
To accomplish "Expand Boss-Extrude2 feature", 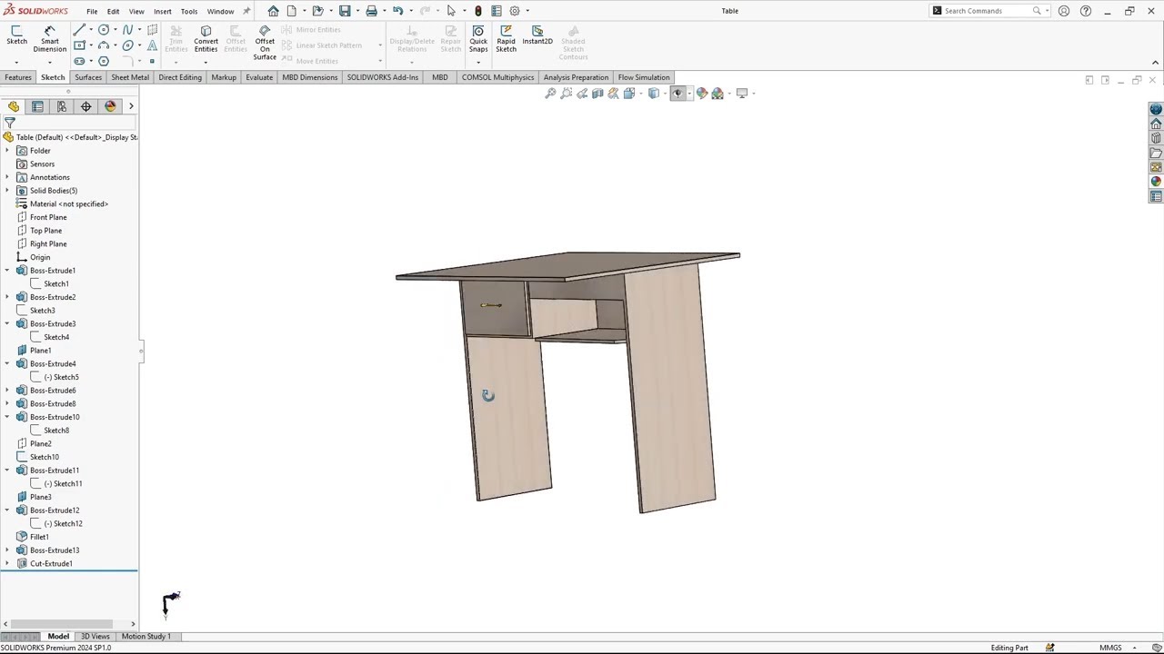I will pos(7,297).
